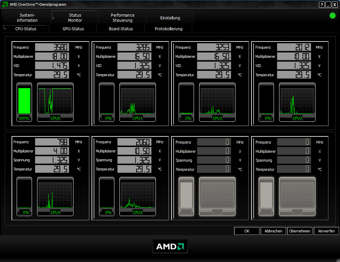This screenshot has height=262, width=340.
Task: Click the green status indicator light
Action: [x=333, y=16]
